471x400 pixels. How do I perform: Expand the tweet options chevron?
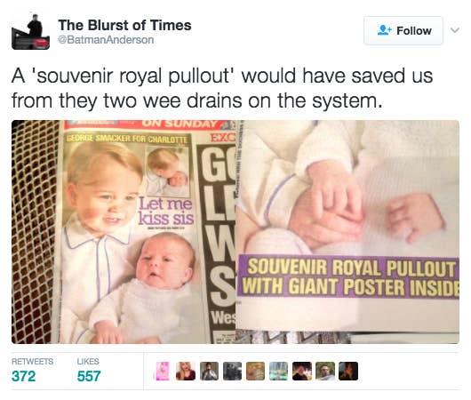455,30
